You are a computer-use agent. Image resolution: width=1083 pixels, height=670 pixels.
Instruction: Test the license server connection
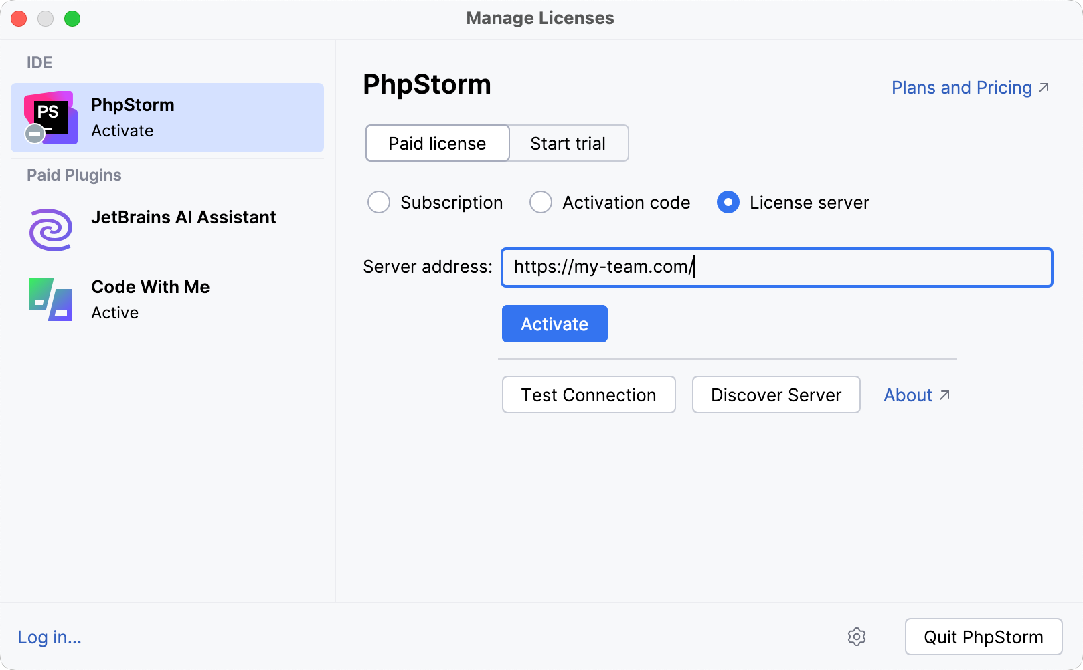point(588,395)
